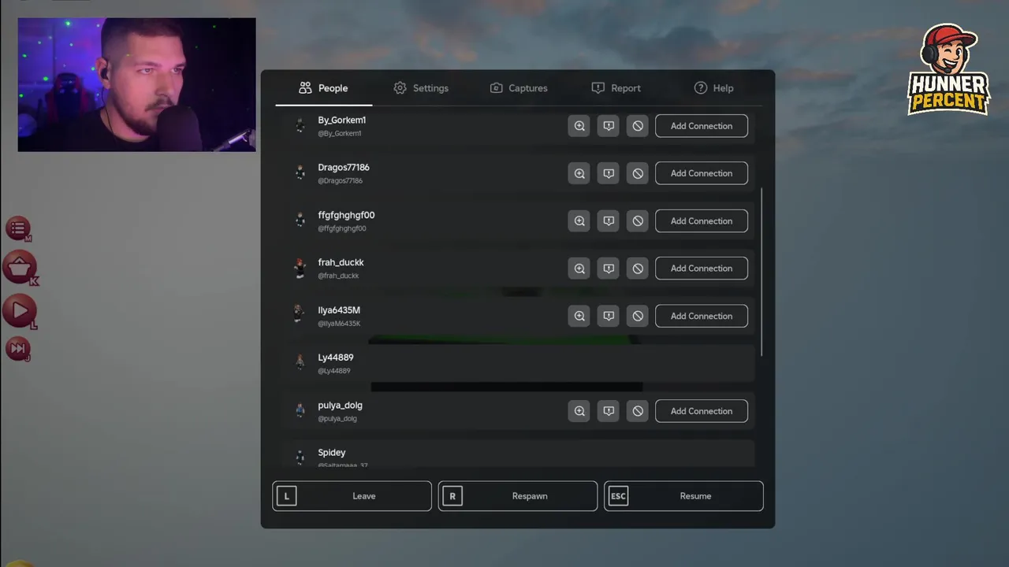Report player Ilya6435M

[609, 316]
